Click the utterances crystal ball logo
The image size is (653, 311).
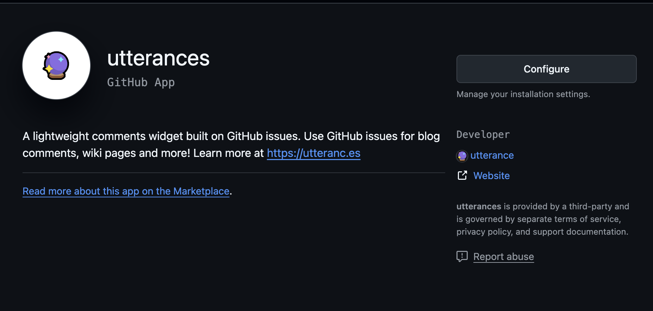pos(56,65)
